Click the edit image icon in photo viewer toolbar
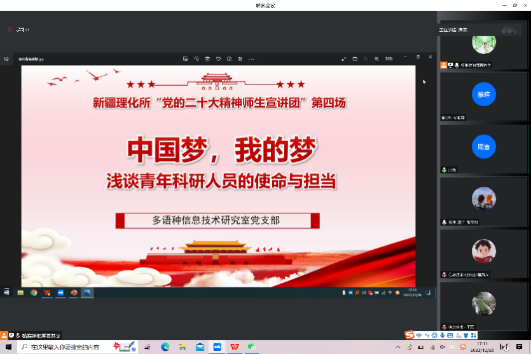This screenshot has height=354, width=531. coord(185,58)
